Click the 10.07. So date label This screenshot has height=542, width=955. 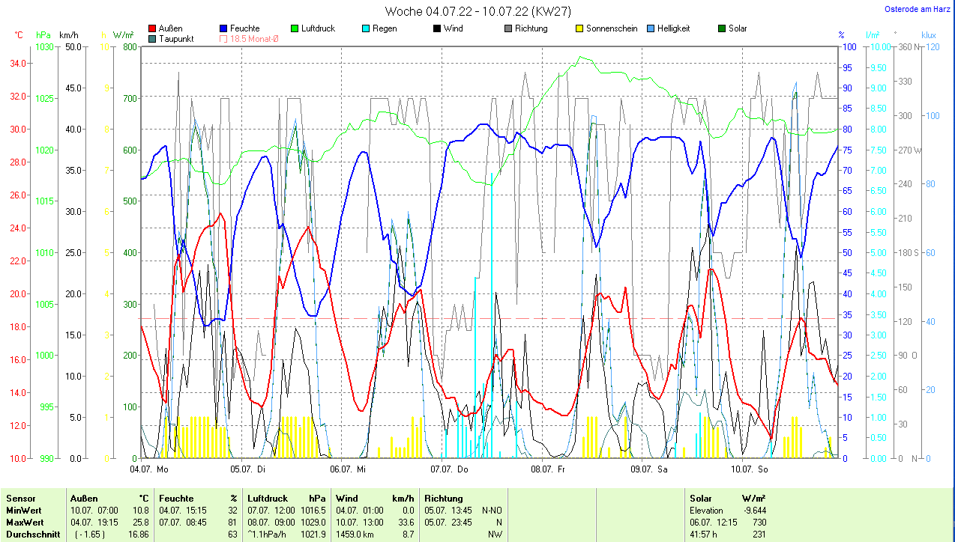click(x=750, y=469)
